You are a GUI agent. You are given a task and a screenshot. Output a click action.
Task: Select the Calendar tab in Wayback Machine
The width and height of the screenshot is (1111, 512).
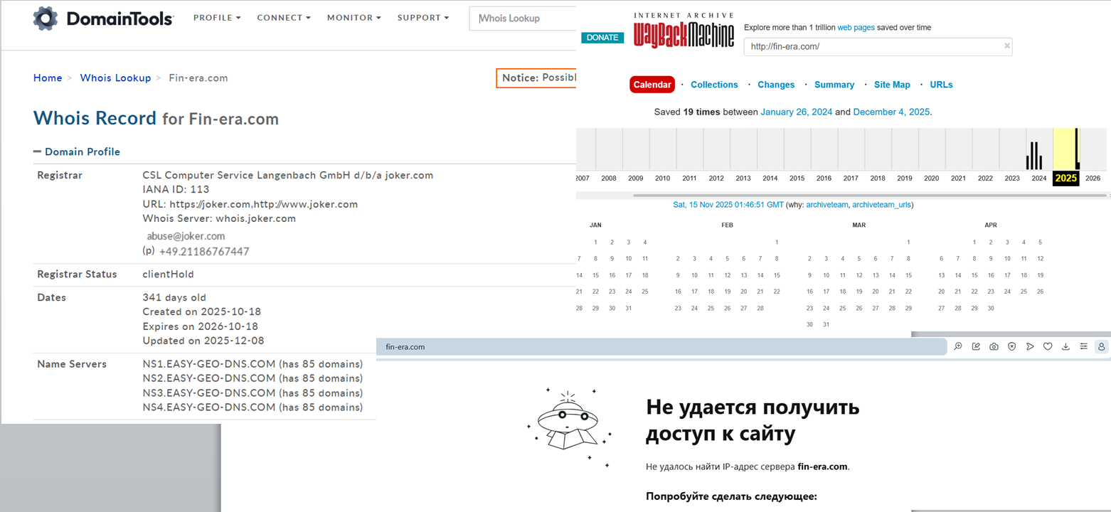pyautogui.click(x=652, y=85)
